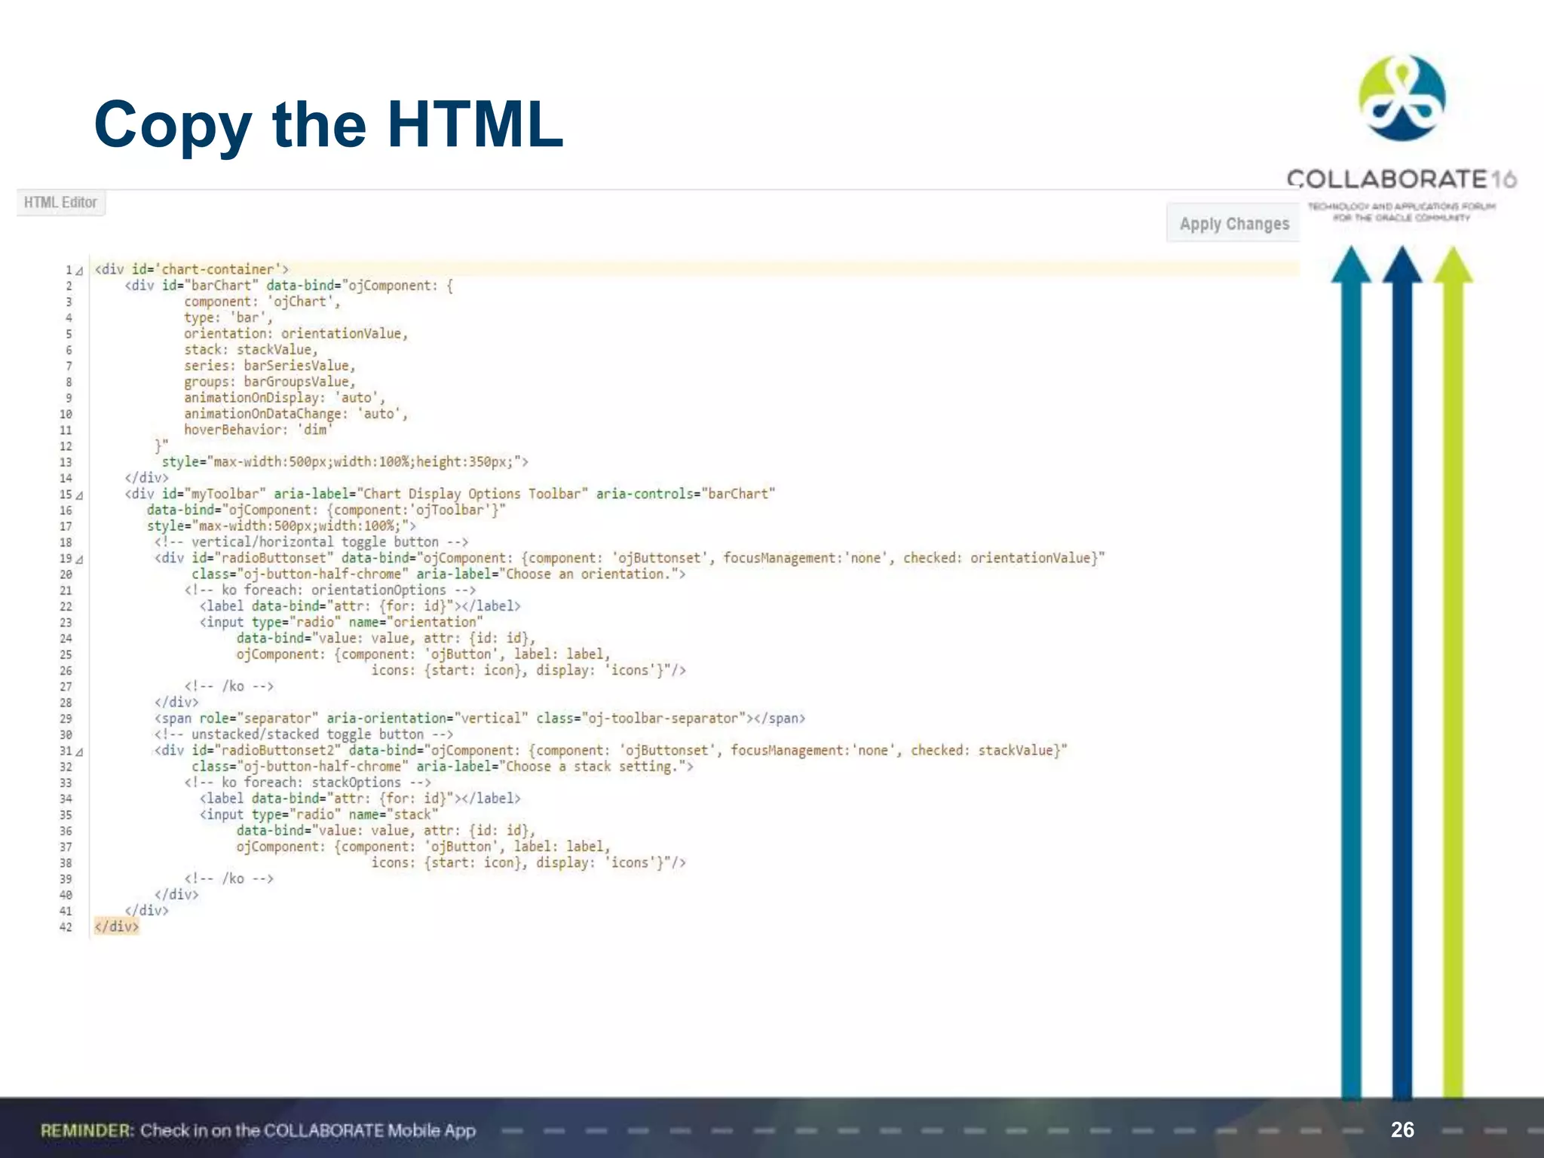Collapse the code fold at line 1
The image size is (1544, 1158).
click(79, 271)
